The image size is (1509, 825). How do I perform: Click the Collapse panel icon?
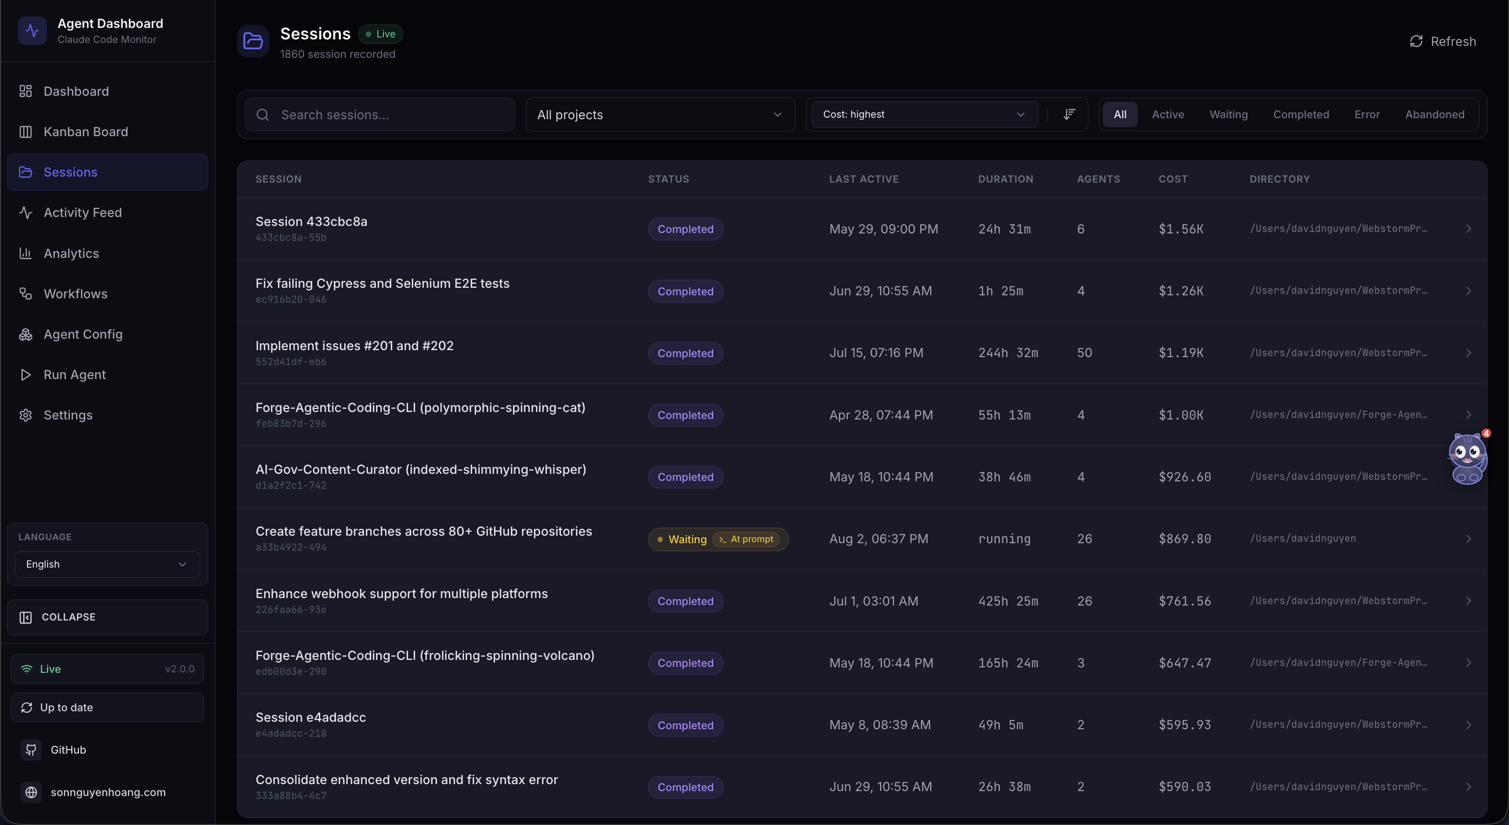point(26,617)
